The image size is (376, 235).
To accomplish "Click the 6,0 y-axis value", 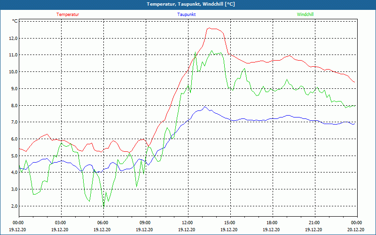I will (x=14, y=139).
